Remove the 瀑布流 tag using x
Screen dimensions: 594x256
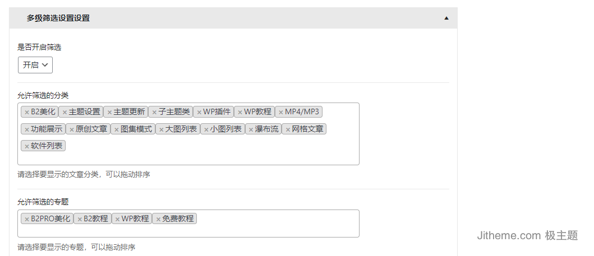point(251,130)
